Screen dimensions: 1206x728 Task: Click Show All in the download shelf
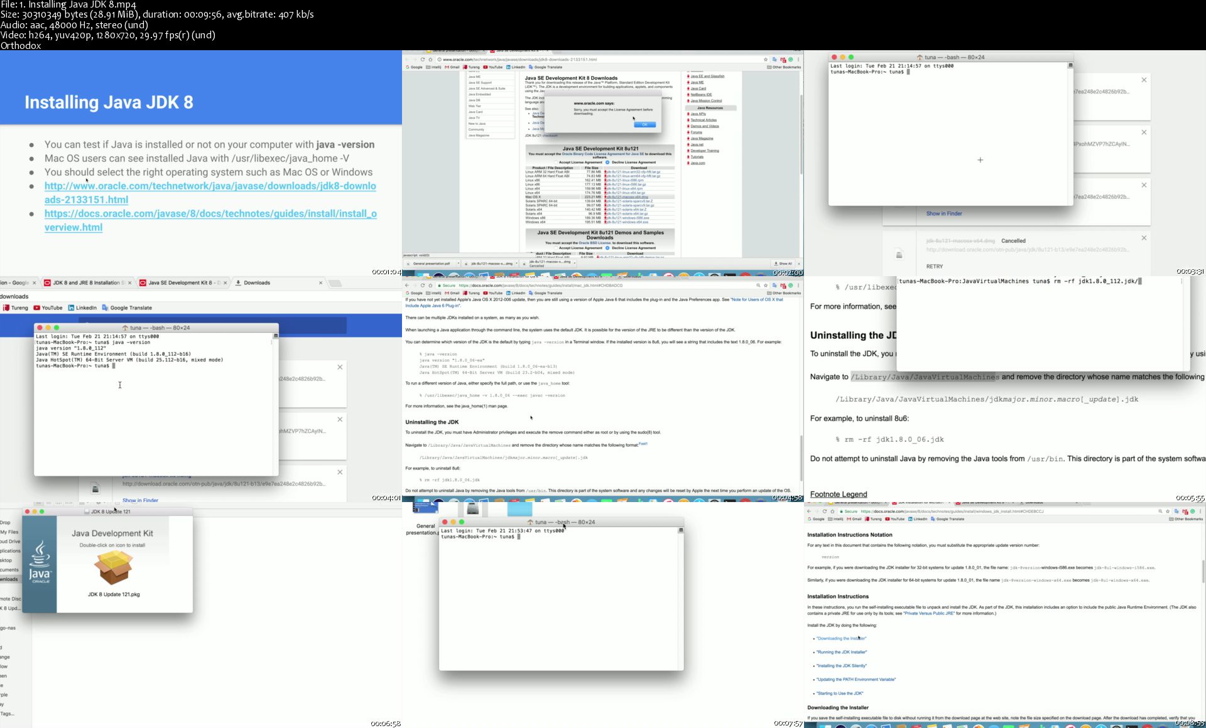[x=783, y=264]
